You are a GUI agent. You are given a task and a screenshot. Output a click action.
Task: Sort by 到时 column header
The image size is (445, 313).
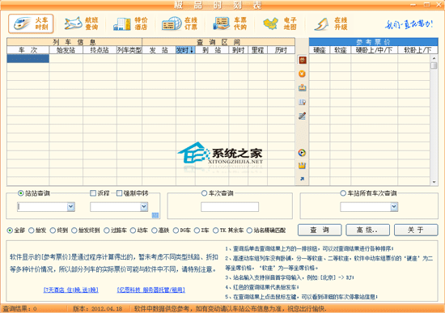pos(239,50)
